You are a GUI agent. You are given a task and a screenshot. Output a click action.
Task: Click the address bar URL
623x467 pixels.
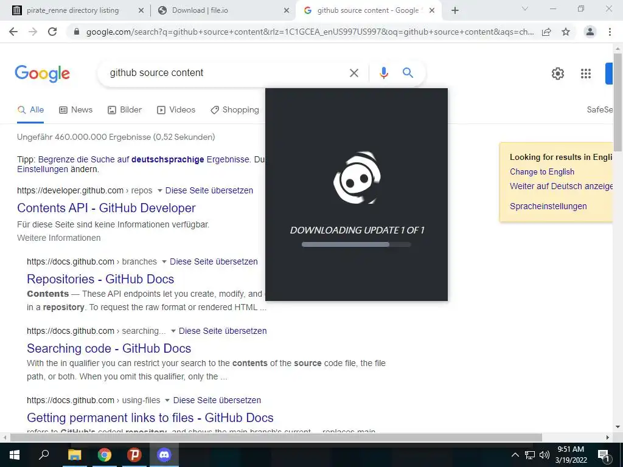click(310, 32)
